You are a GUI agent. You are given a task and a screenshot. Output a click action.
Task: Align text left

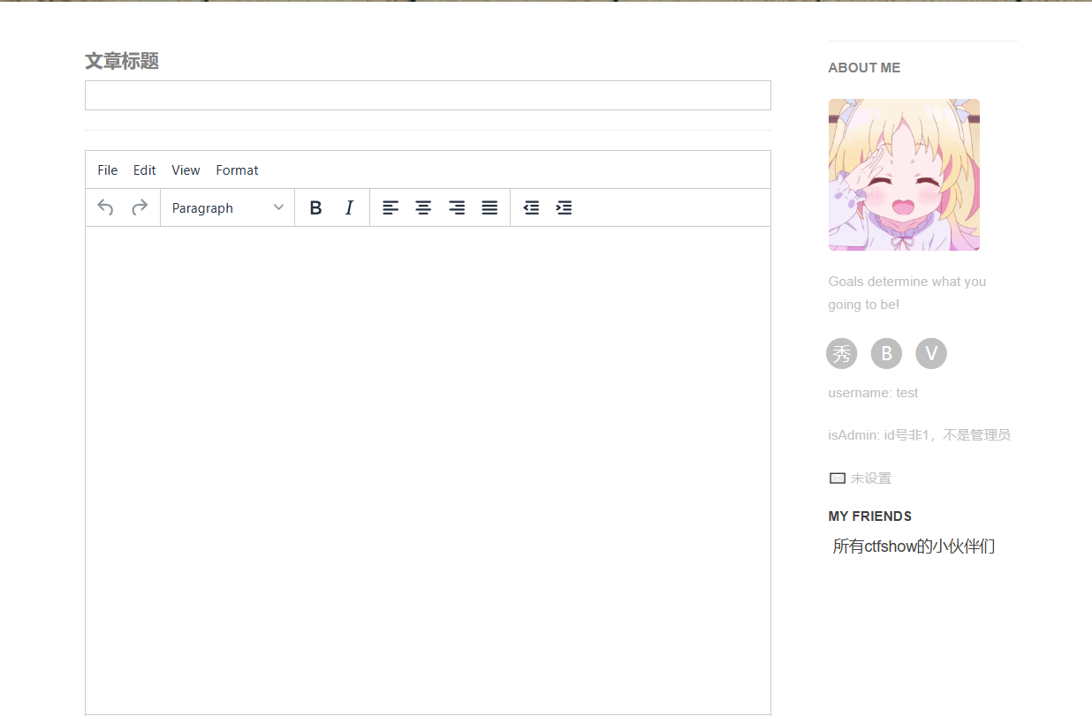tap(391, 207)
